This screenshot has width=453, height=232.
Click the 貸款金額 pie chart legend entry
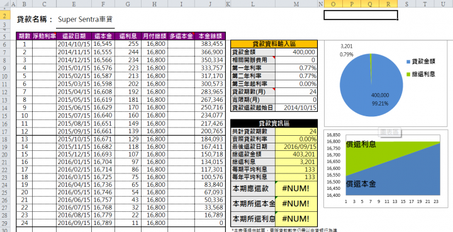pos(421,62)
